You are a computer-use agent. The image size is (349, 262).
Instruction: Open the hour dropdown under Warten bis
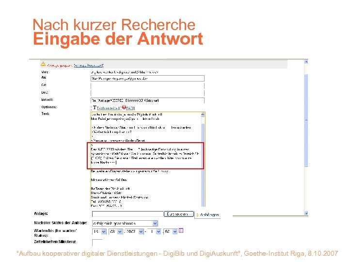click(158, 232)
